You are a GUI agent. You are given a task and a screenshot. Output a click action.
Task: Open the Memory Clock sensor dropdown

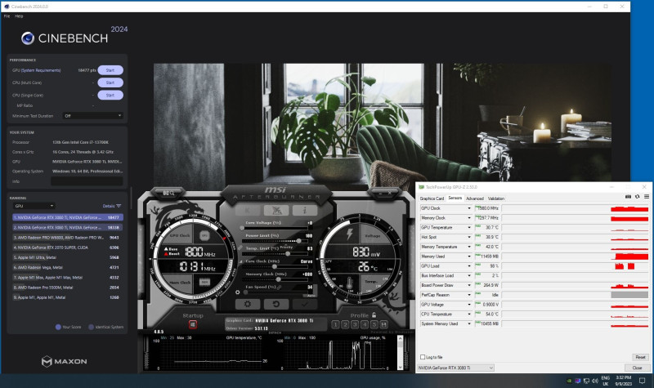[x=468, y=218]
